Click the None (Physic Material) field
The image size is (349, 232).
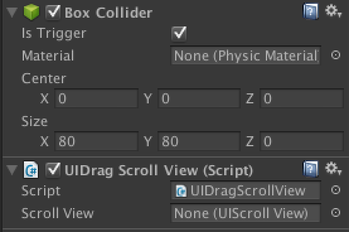pyautogui.click(x=246, y=55)
